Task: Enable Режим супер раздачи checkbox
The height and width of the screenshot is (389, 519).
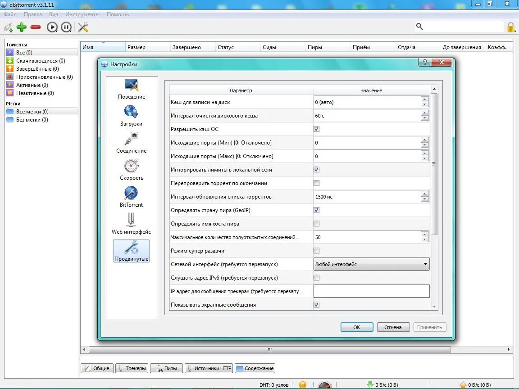Action: pyautogui.click(x=316, y=251)
